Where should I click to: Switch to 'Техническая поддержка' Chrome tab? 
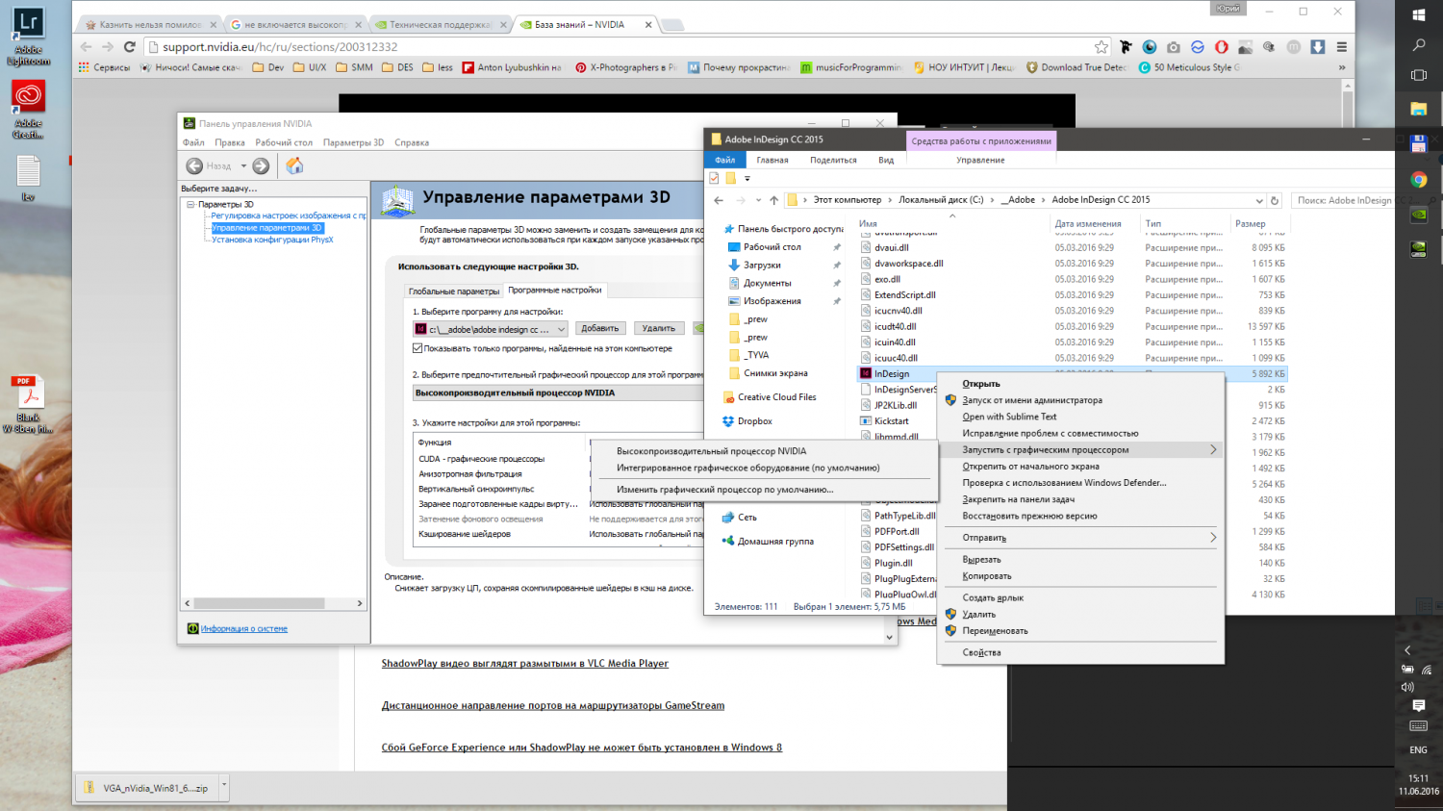click(441, 24)
